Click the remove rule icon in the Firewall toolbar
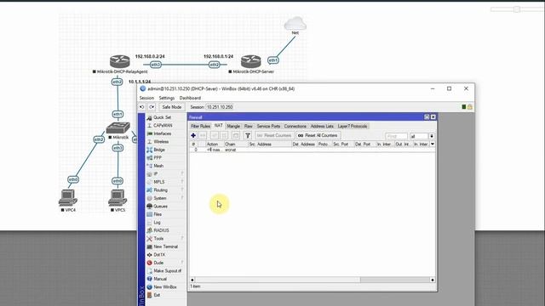Viewport: 545px width, 306px height. (203, 135)
